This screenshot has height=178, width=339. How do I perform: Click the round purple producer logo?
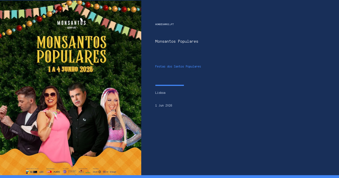pyautogui.click(x=65, y=172)
